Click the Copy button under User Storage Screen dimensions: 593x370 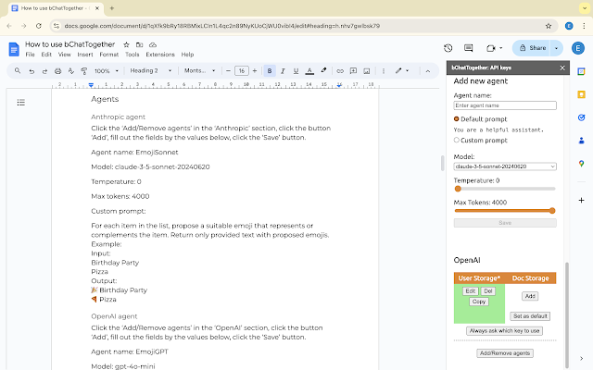tap(479, 302)
